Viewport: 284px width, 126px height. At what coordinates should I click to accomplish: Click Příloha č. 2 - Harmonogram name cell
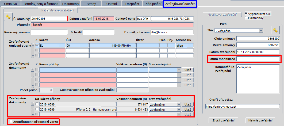[78, 109]
